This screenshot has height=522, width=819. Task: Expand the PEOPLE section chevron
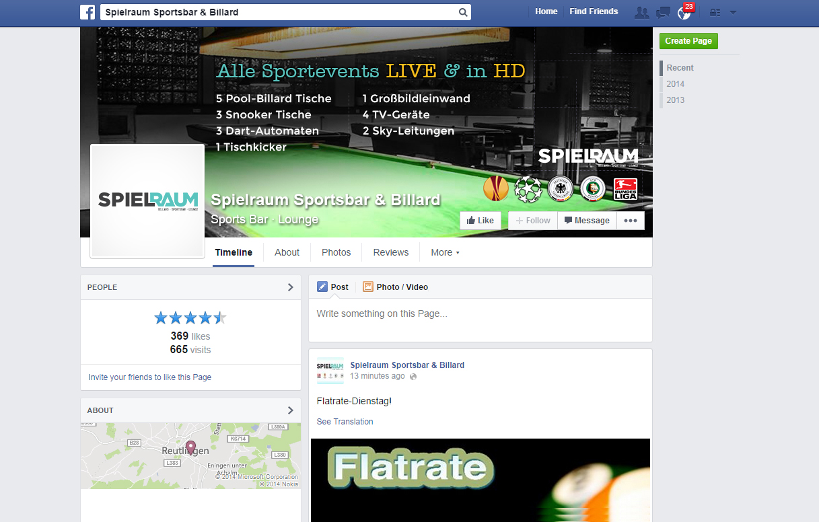click(x=290, y=287)
